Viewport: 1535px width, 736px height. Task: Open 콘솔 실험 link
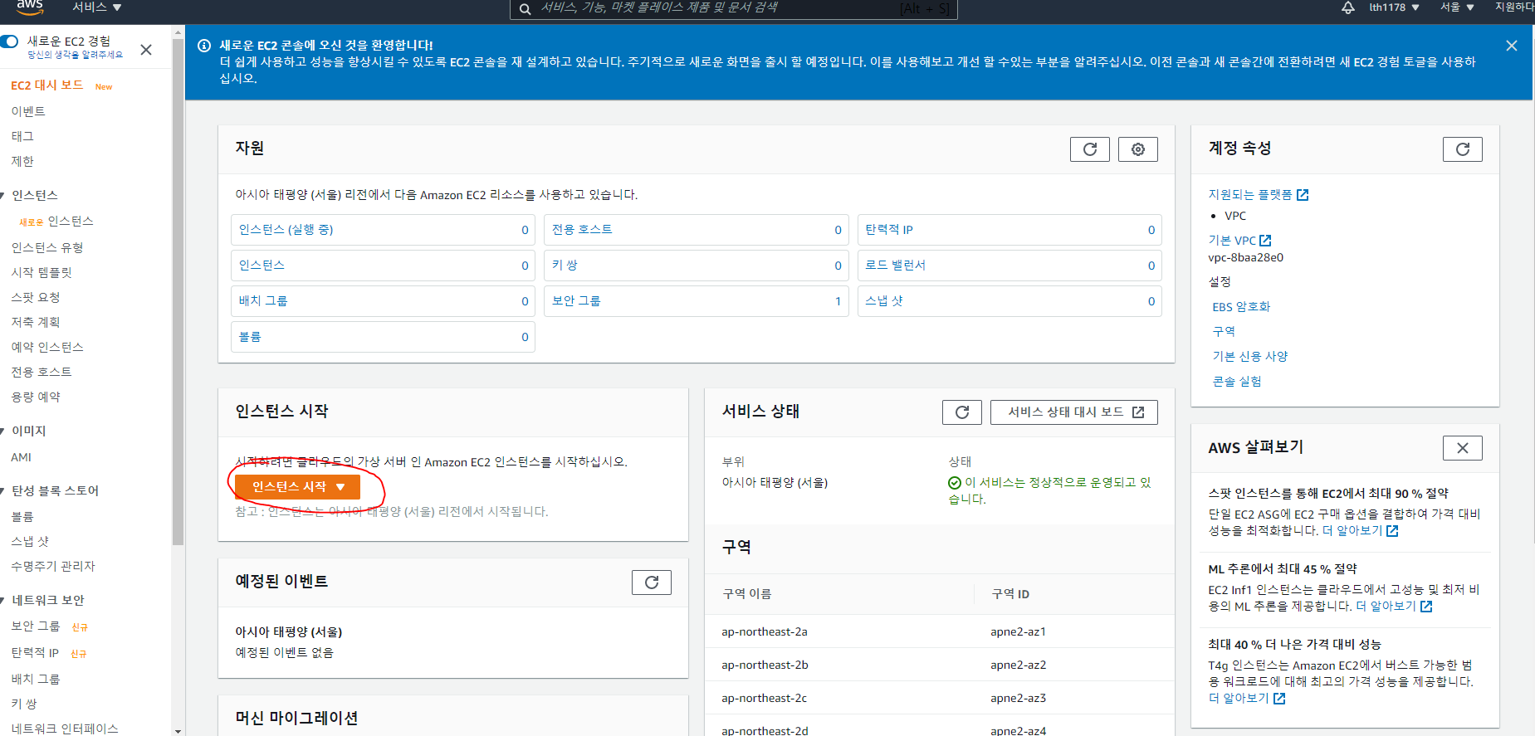tap(1237, 381)
